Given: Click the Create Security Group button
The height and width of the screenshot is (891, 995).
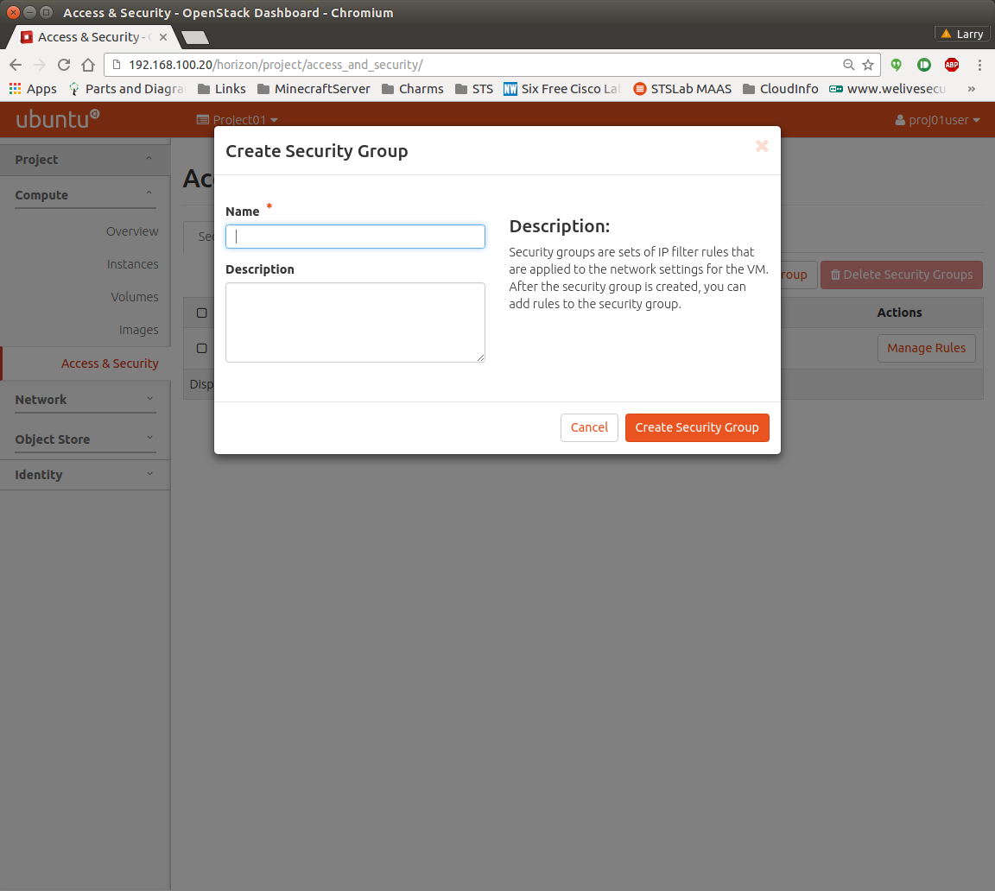Looking at the screenshot, I should [x=696, y=427].
